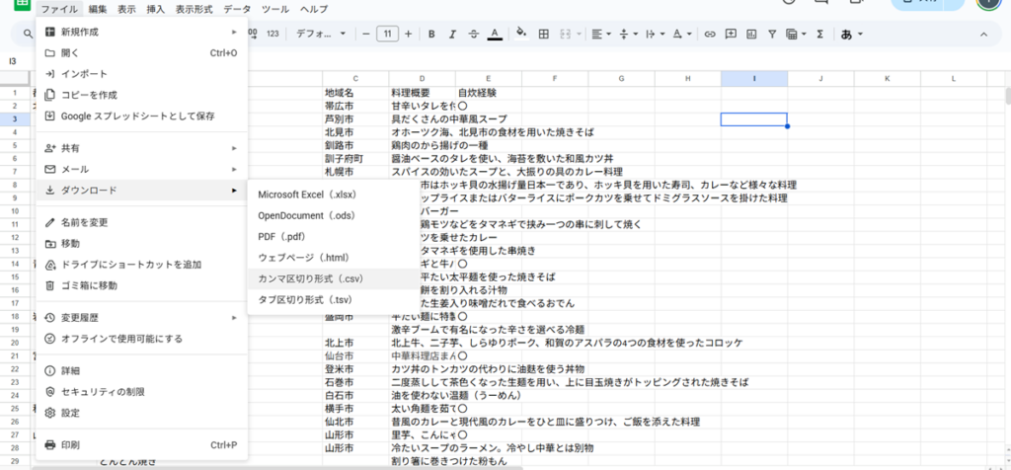Image resolution: width=1011 pixels, height=470 pixels.
Task: Open the text color picker
Action: click(495, 35)
